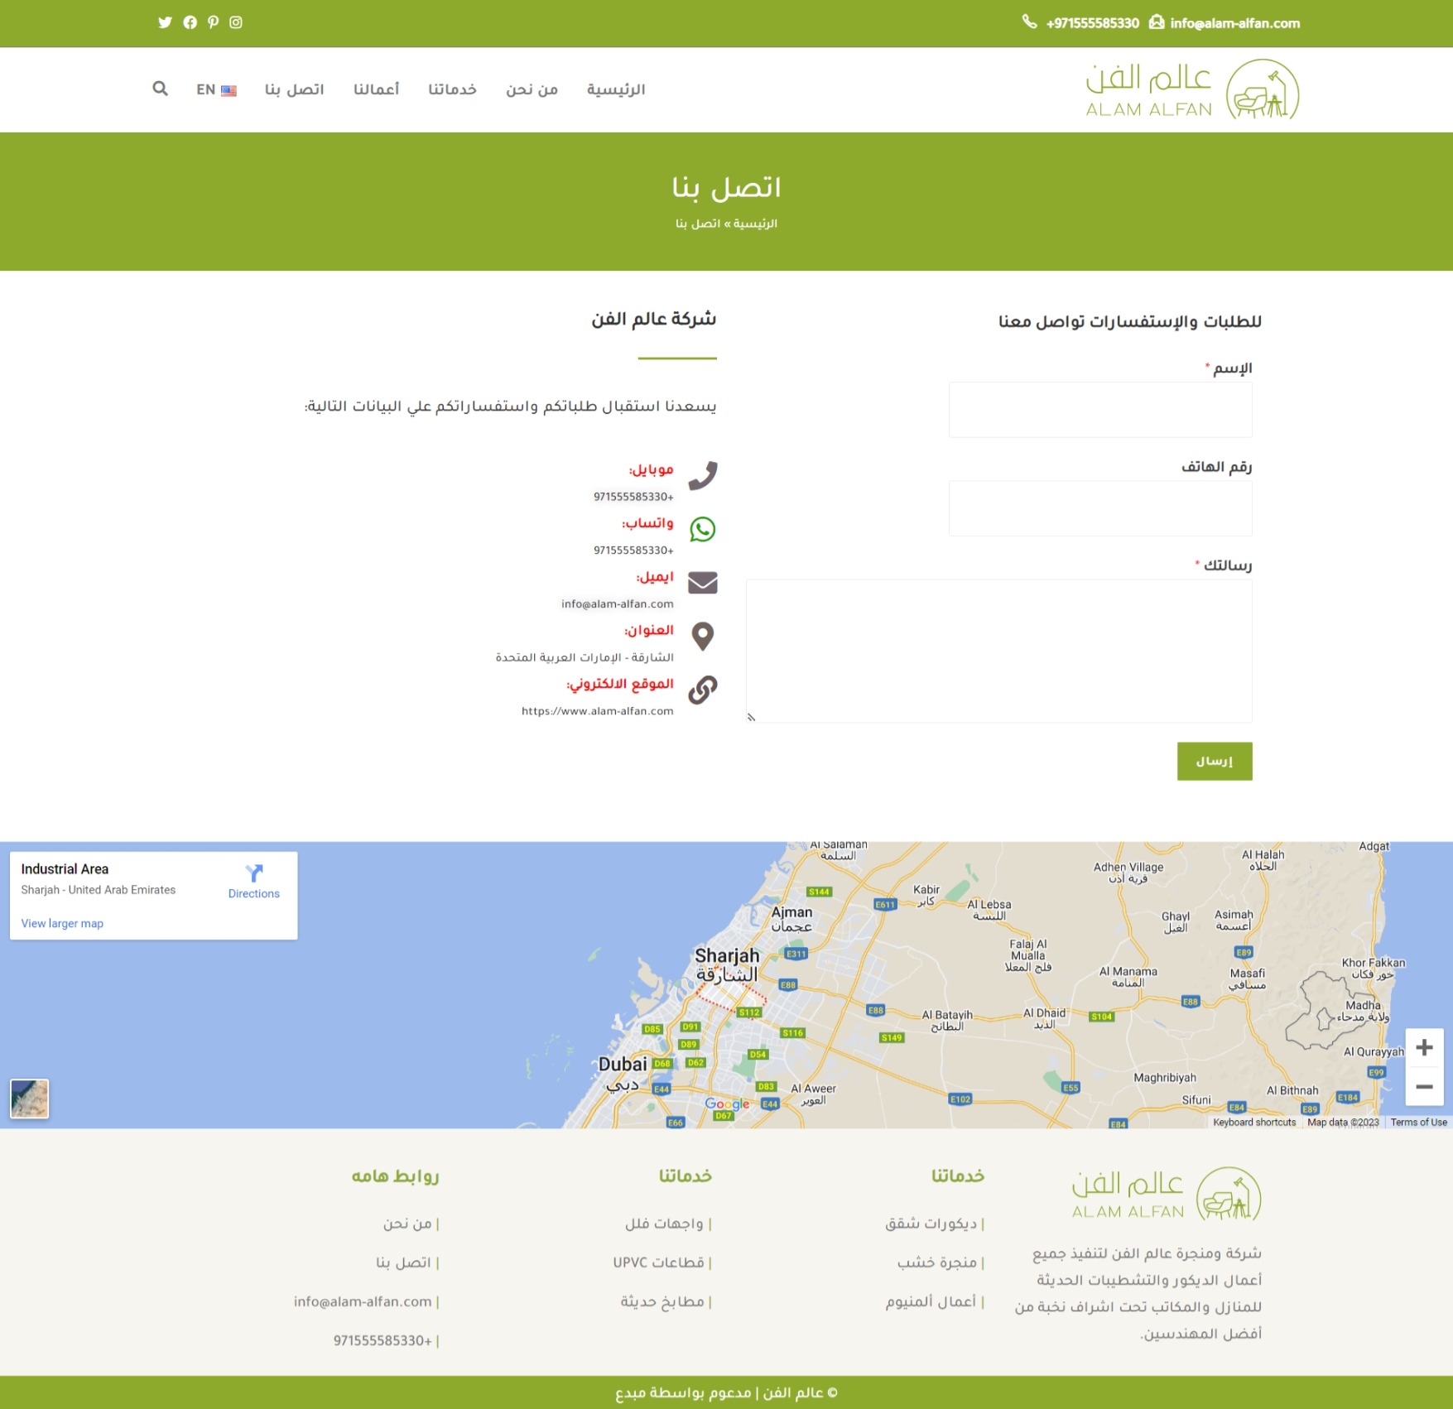Open the Twitter social icon

(x=165, y=22)
